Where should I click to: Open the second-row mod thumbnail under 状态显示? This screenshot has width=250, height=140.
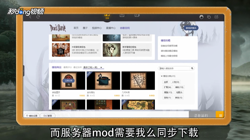point(69,105)
